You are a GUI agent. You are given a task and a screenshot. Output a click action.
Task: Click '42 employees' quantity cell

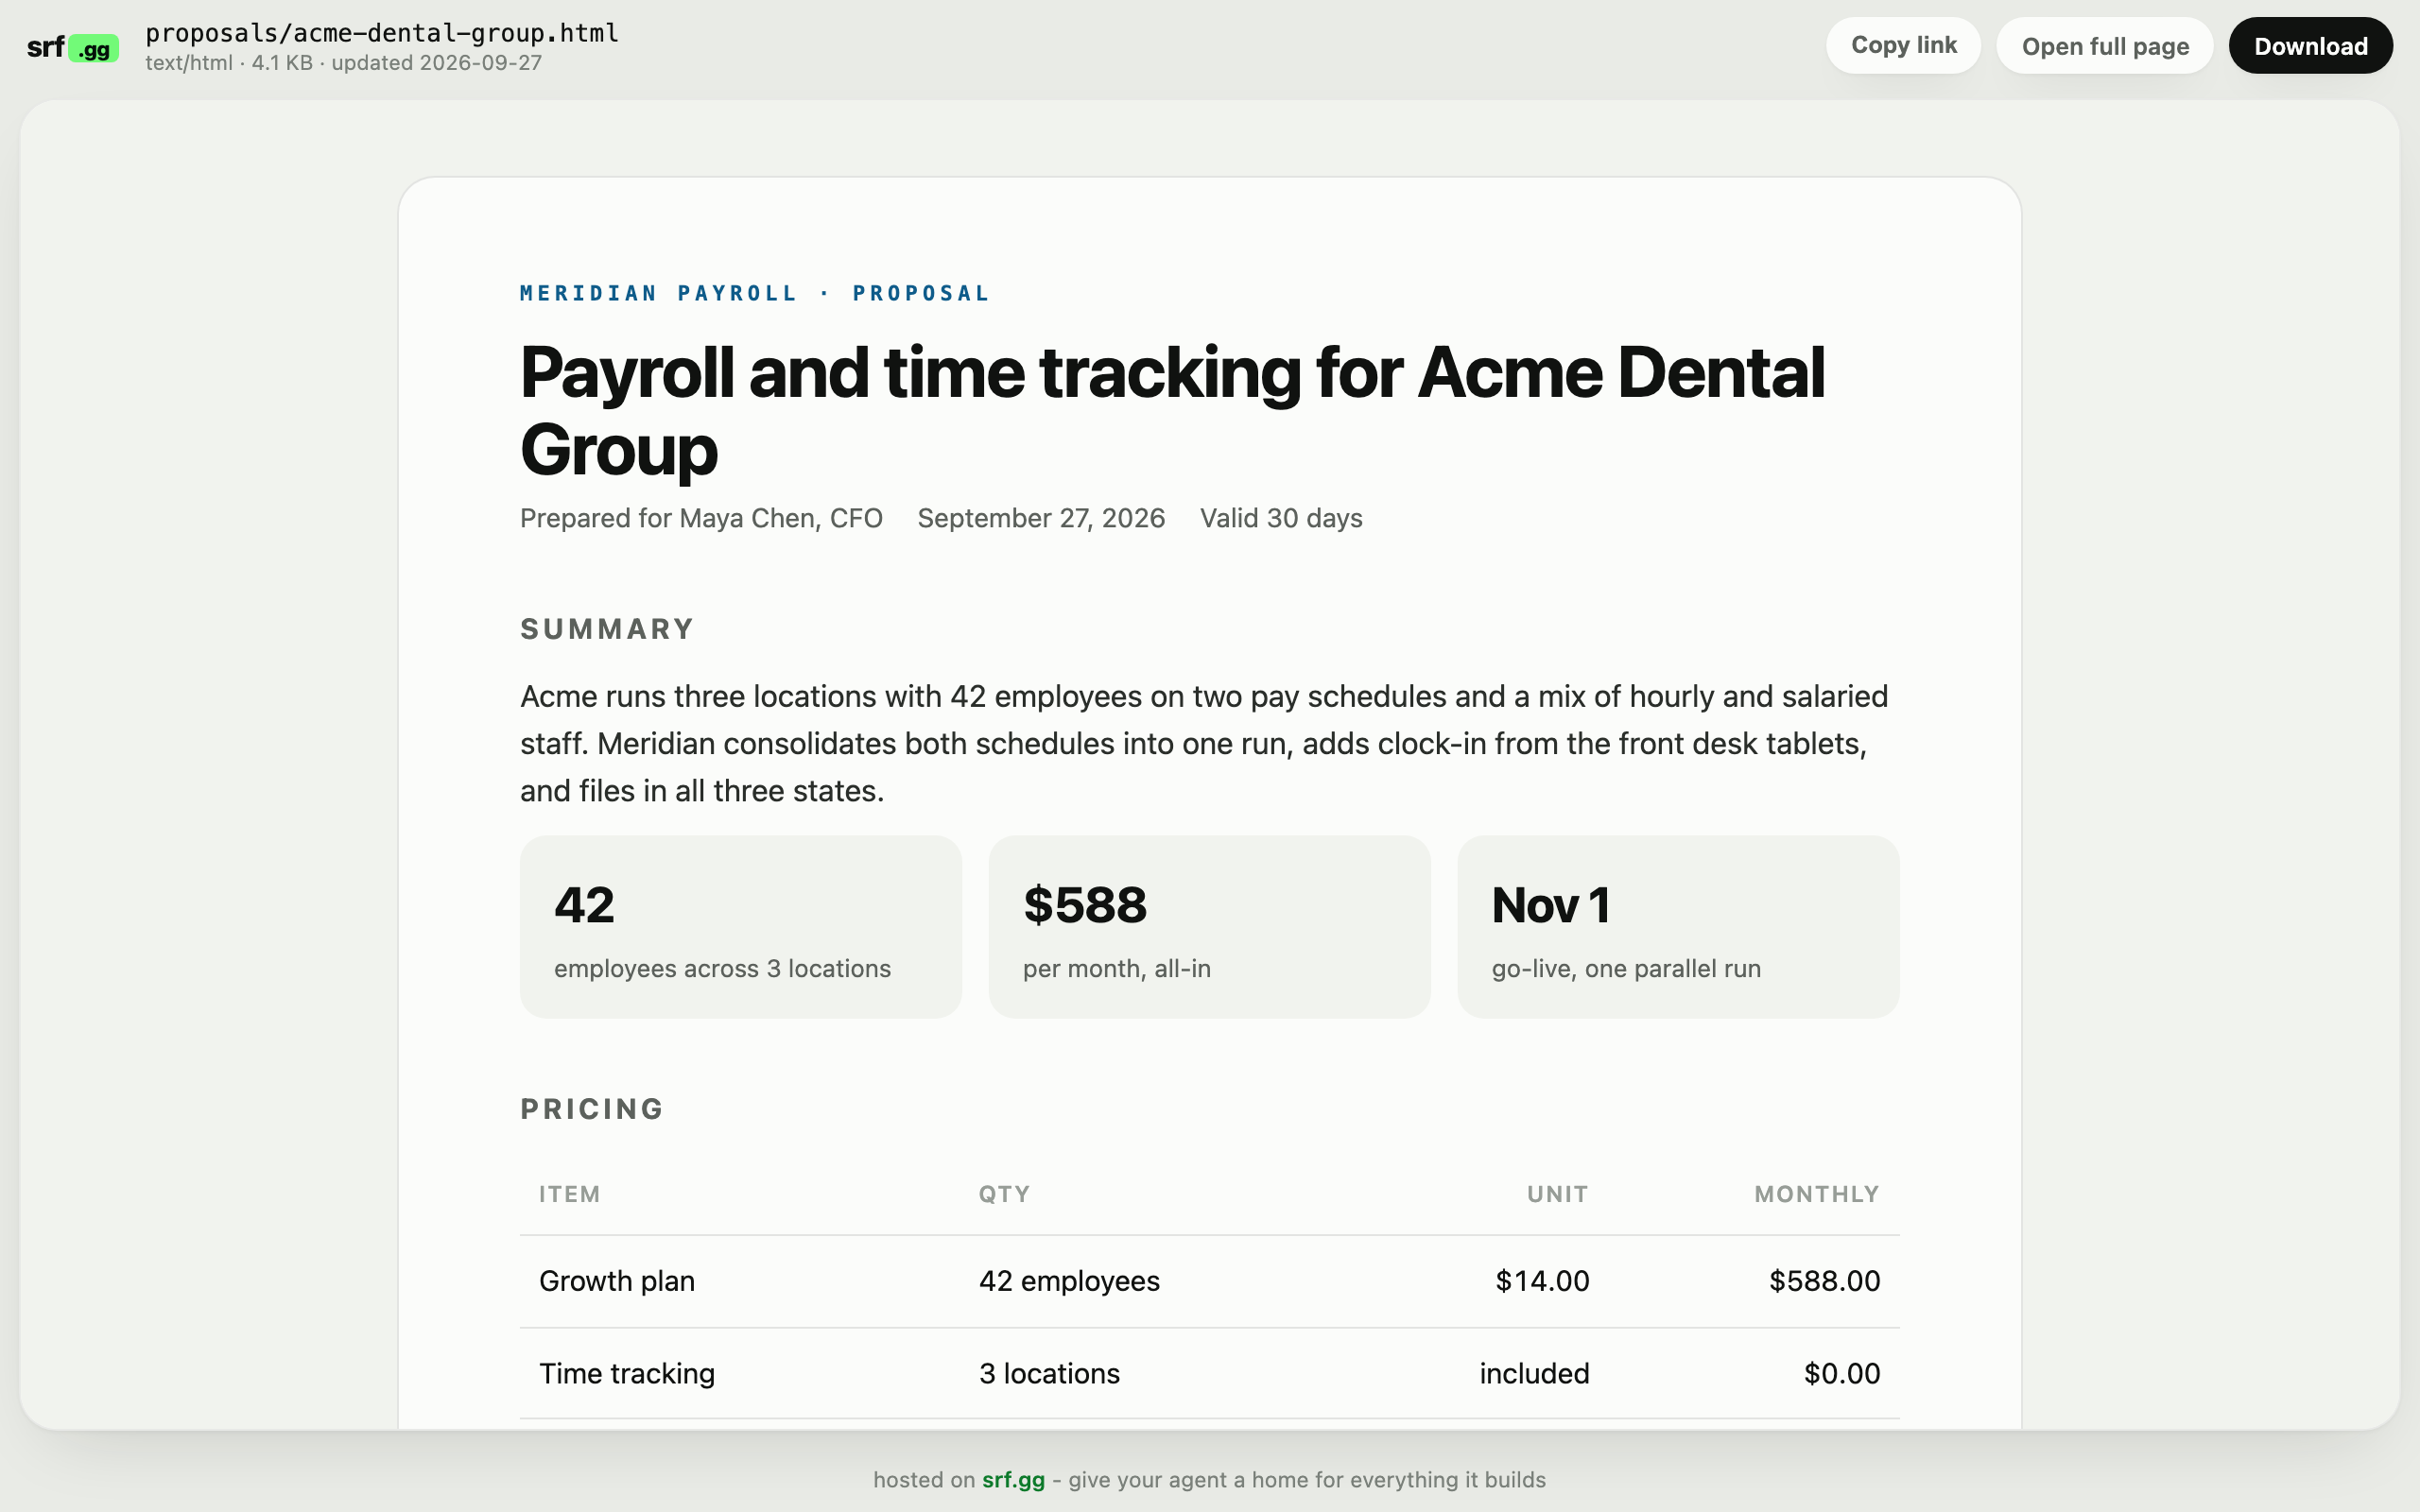(1069, 1281)
